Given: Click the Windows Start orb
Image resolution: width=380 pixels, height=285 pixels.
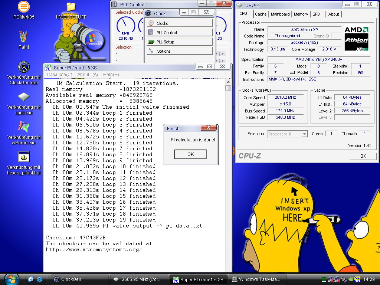Looking at the screenshot, I should click(12, 279).
